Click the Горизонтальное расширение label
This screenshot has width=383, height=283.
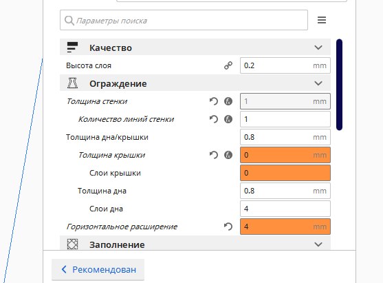click(x=122, y=227)
